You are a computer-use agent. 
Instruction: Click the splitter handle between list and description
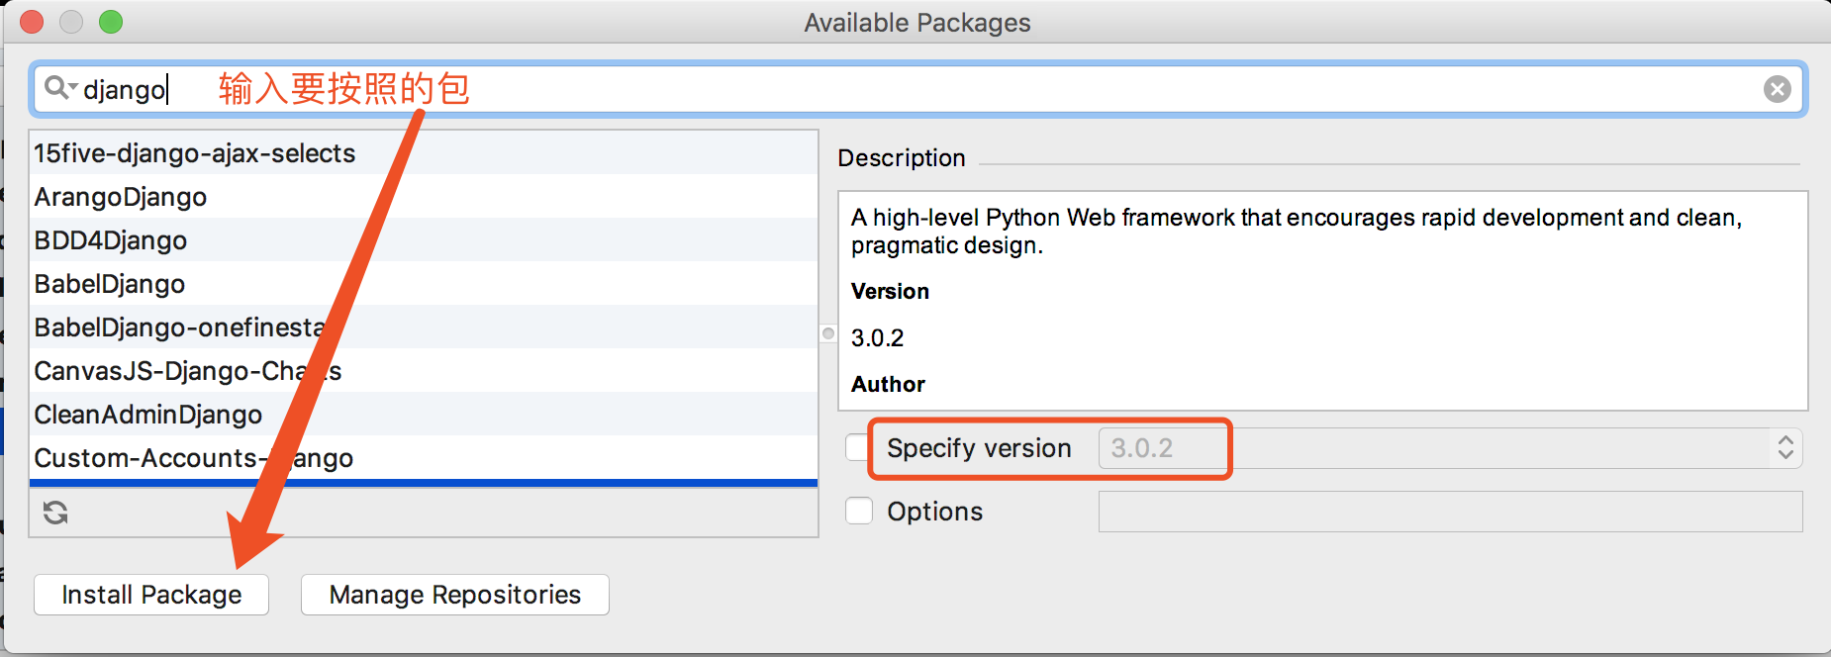pos(828,333)
